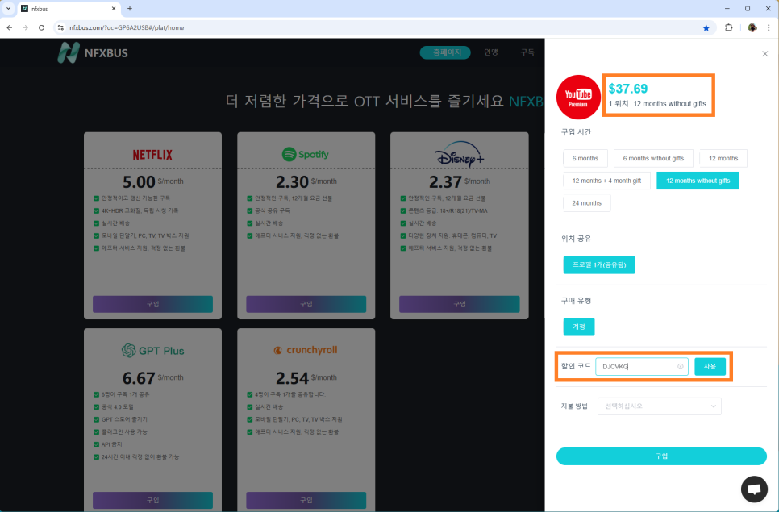779x512 pixels.
Task: Click the address bar URL
Action: pyautogui.click(x=127, y=27)
